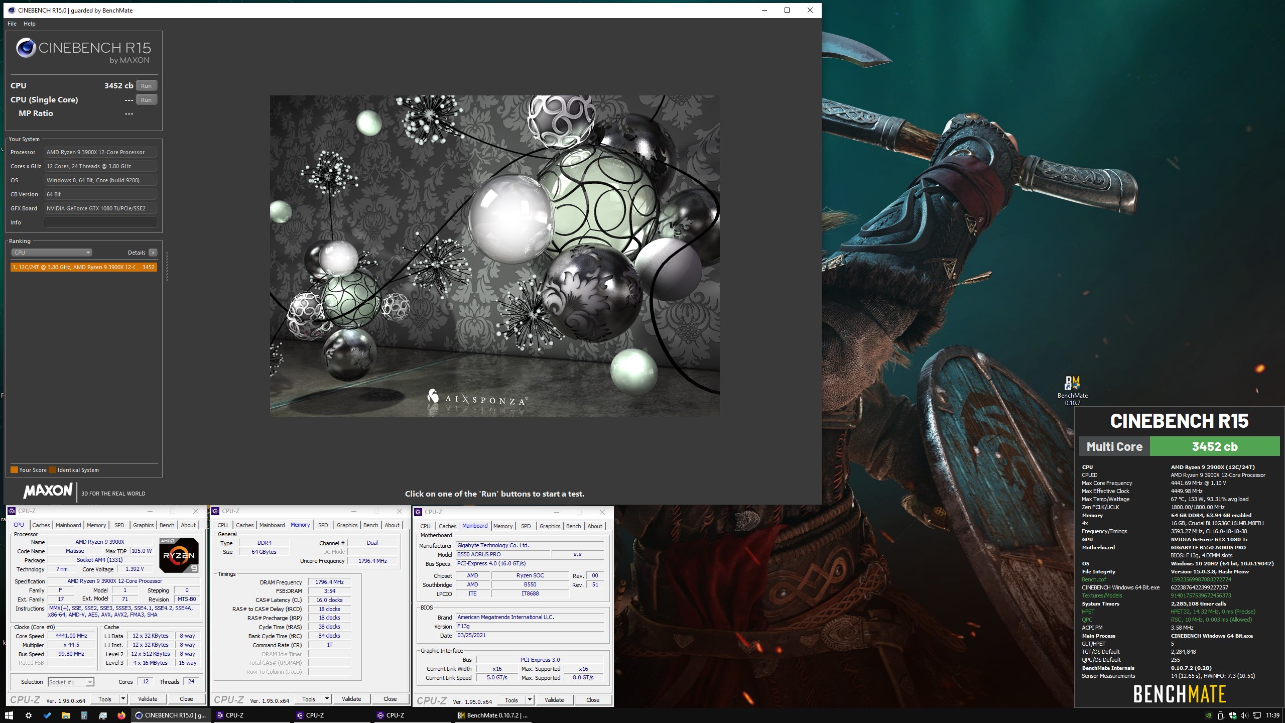Click the MAXON logo at bottom left
The image size is (1285, 723).
click(x=48, y=491)
